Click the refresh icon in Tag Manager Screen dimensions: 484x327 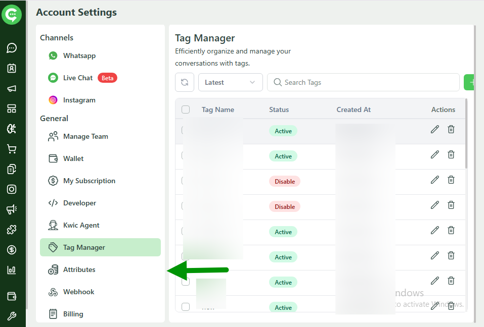184,82
